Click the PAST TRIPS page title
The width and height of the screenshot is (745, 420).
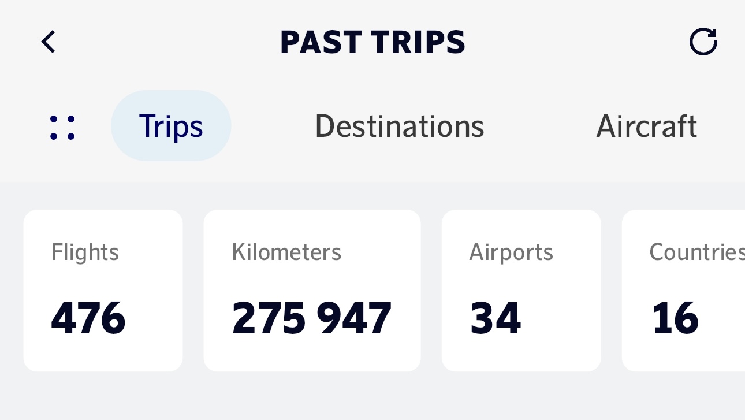(372, 42)
